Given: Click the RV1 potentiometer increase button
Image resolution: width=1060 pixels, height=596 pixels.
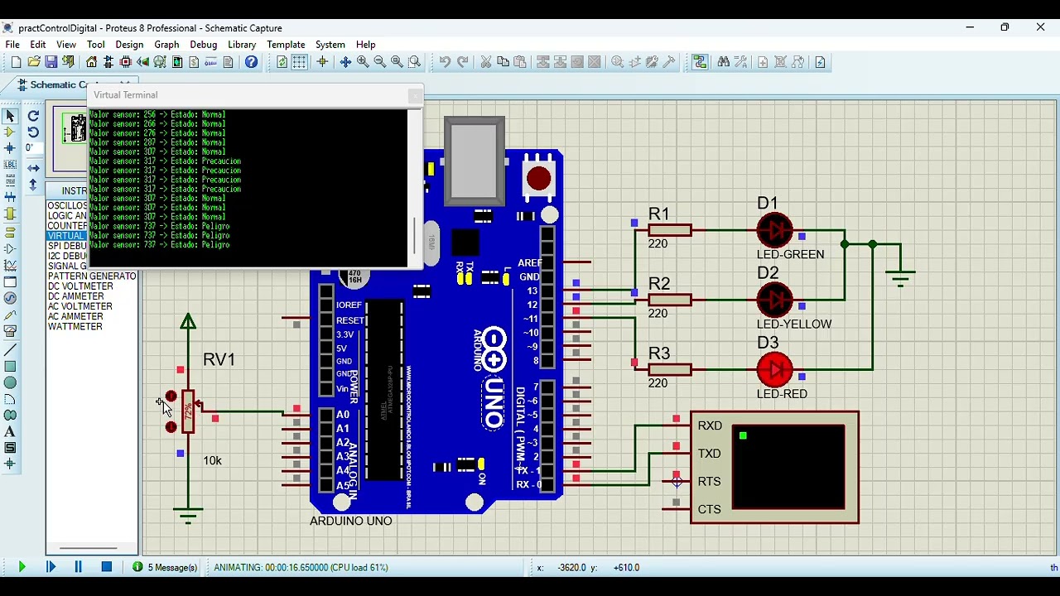Looking at the screenshot, I should [x=171, y=397].
